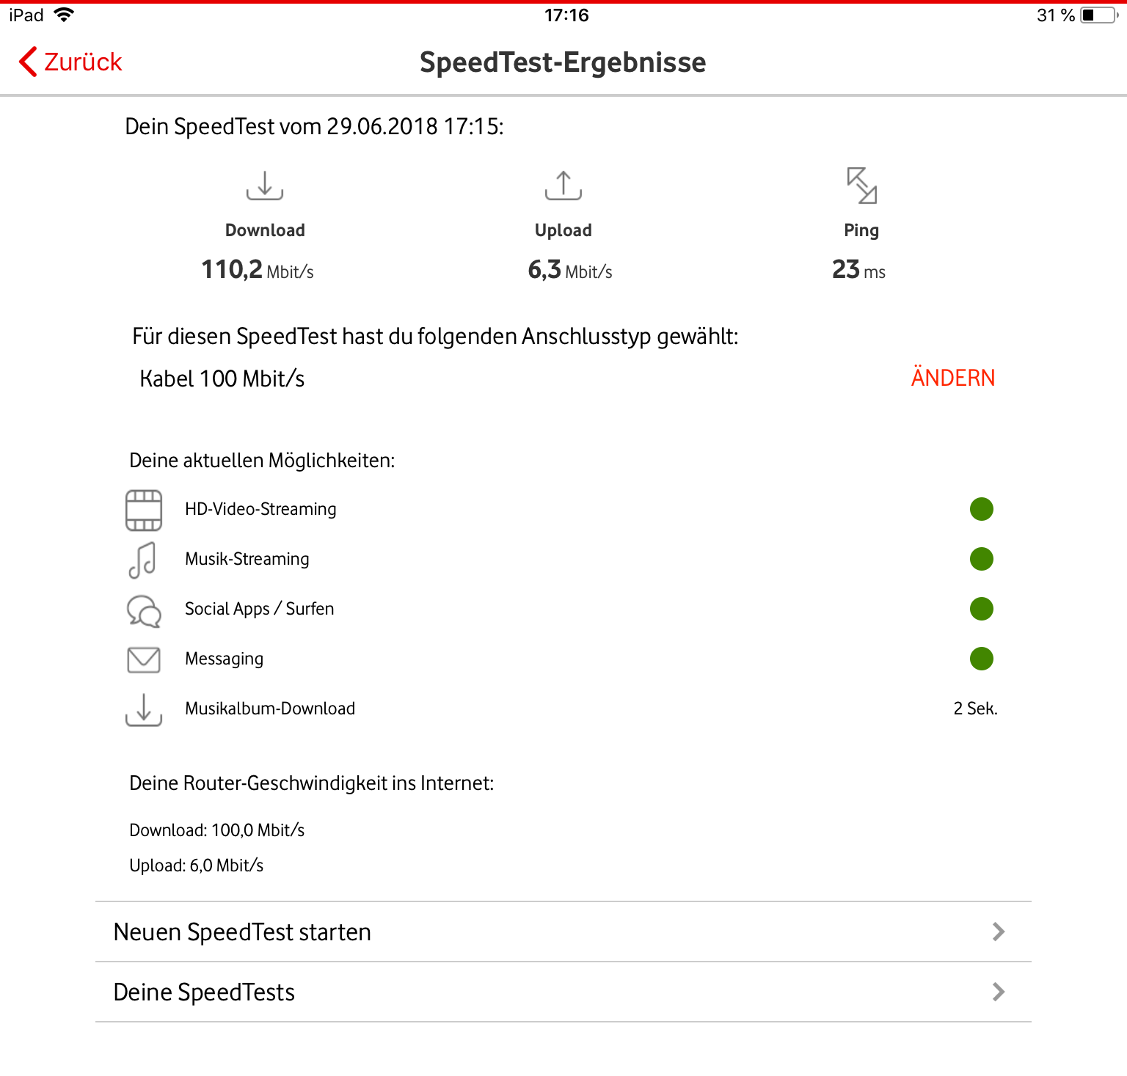1127x1076 pixels.
Task: Tap the green status dot for HD-Video-Streaming
Action: coord(982,509)
